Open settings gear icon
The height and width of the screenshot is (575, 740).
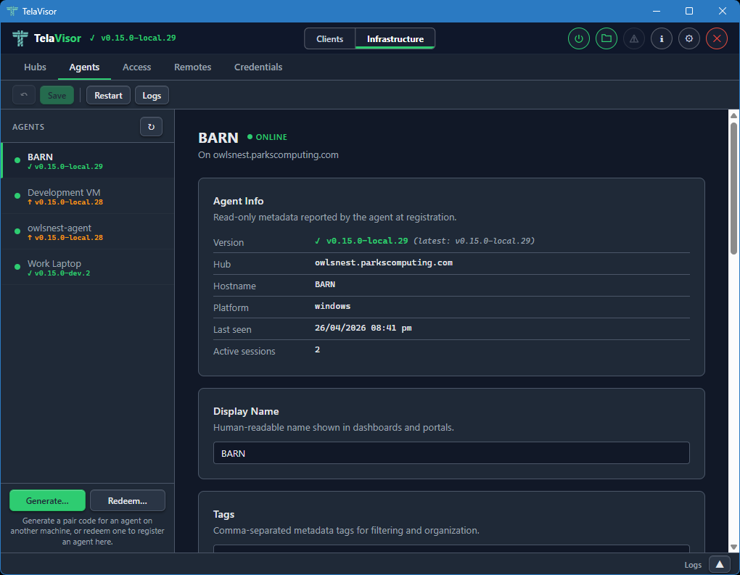pyautogui.click(x=689, y=38)
